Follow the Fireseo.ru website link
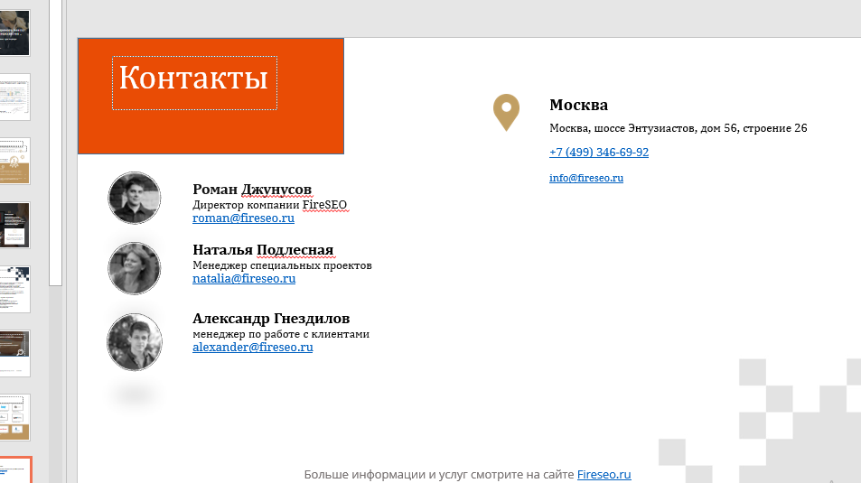This screenshot has width=861, height=483. 604,474
